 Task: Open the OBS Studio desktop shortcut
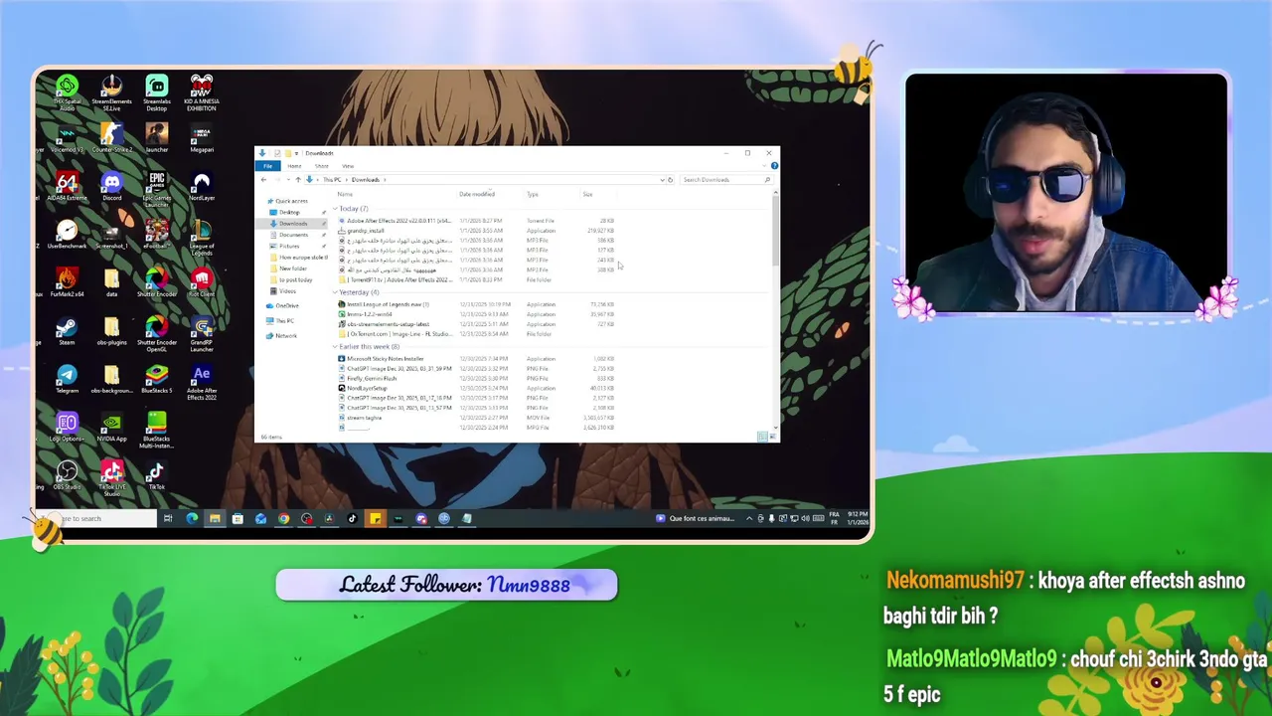(x=67, y=475)
